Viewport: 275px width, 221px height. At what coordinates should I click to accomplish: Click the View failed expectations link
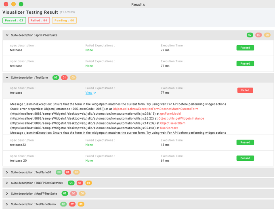(x=90, y=93)
